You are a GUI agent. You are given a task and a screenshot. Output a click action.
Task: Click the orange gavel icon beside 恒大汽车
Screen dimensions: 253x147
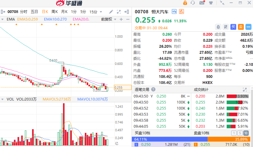[181, 11]
